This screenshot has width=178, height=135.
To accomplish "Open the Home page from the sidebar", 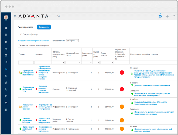I will tap(6, 28).
